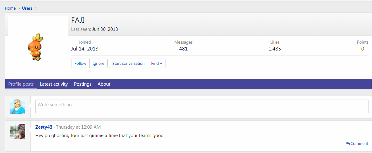This screenshot has width=372, height=153.
Task: Go to Home breadcrumb link
Action: [10, 8]
